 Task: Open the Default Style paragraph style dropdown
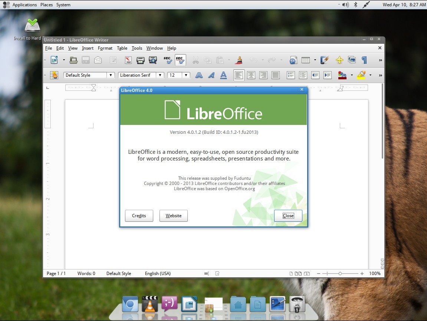tap(111, 75)
